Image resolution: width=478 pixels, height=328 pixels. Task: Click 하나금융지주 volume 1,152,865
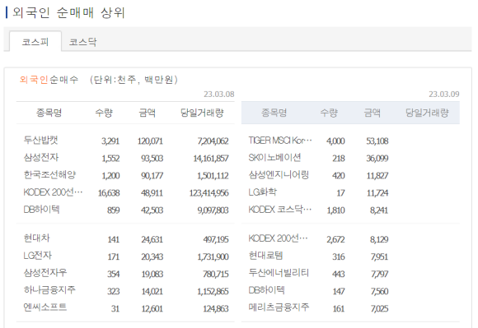[213, 292]
